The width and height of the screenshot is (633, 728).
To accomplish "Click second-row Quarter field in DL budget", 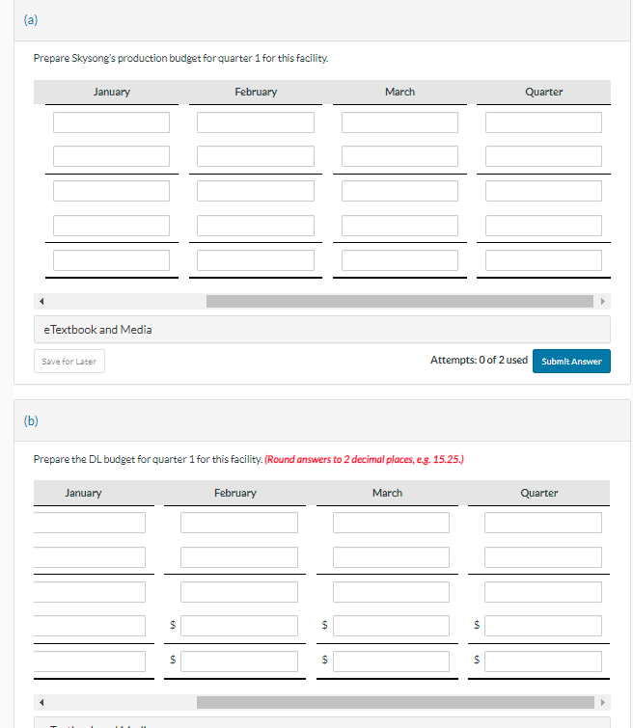I will click(543, 557).
